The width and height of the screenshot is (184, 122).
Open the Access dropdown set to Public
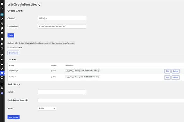click(x=47, y=108)
